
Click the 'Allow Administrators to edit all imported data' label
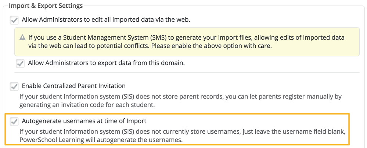106,19
